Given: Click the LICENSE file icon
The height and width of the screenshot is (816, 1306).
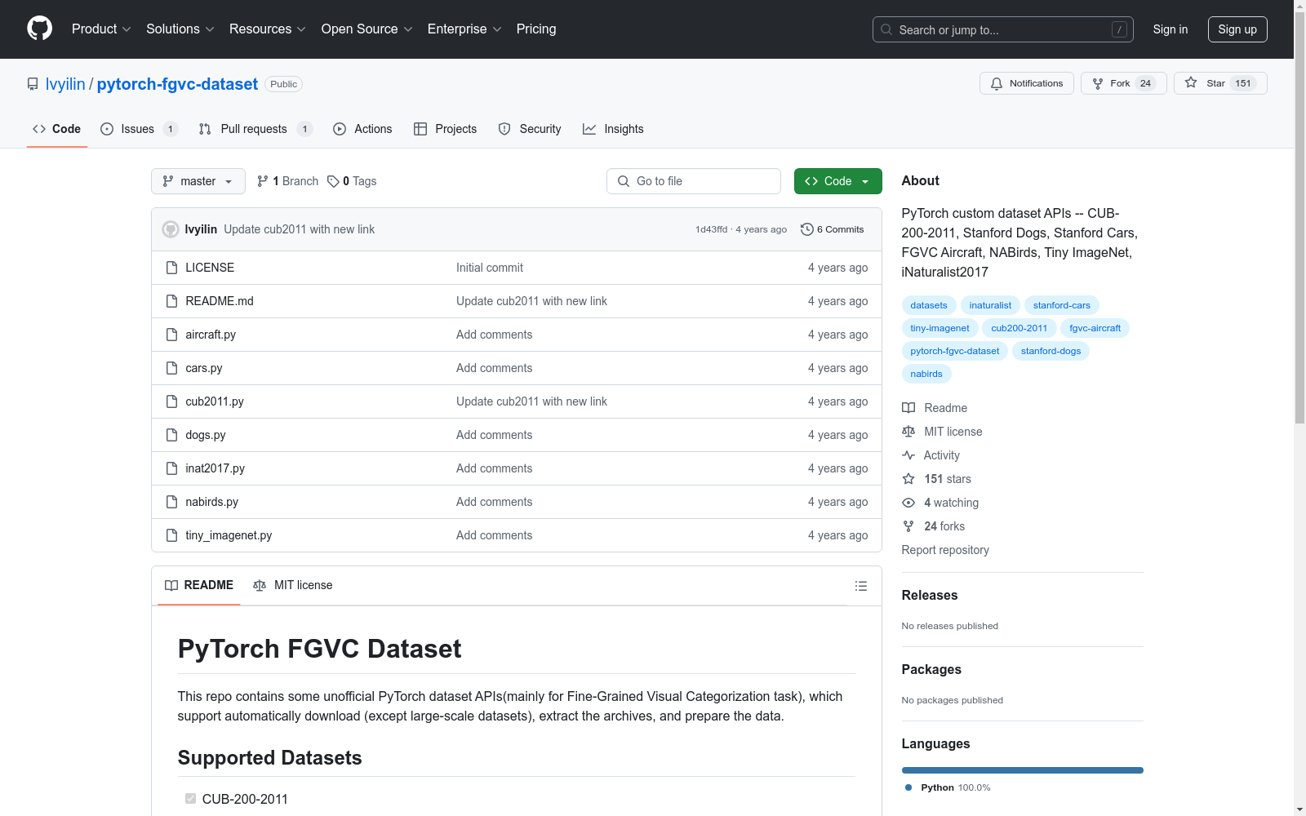Looking at the screenshot, I should pos(171,268).
